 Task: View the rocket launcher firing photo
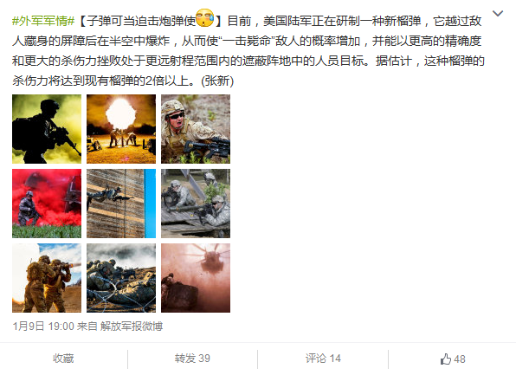tap(47, 278)
